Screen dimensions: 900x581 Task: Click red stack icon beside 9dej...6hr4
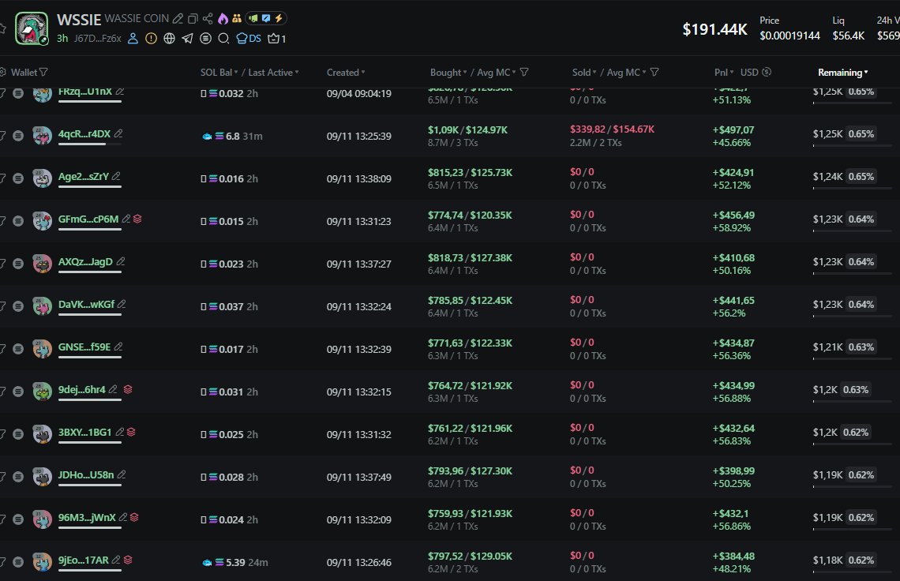pos(128,389)
